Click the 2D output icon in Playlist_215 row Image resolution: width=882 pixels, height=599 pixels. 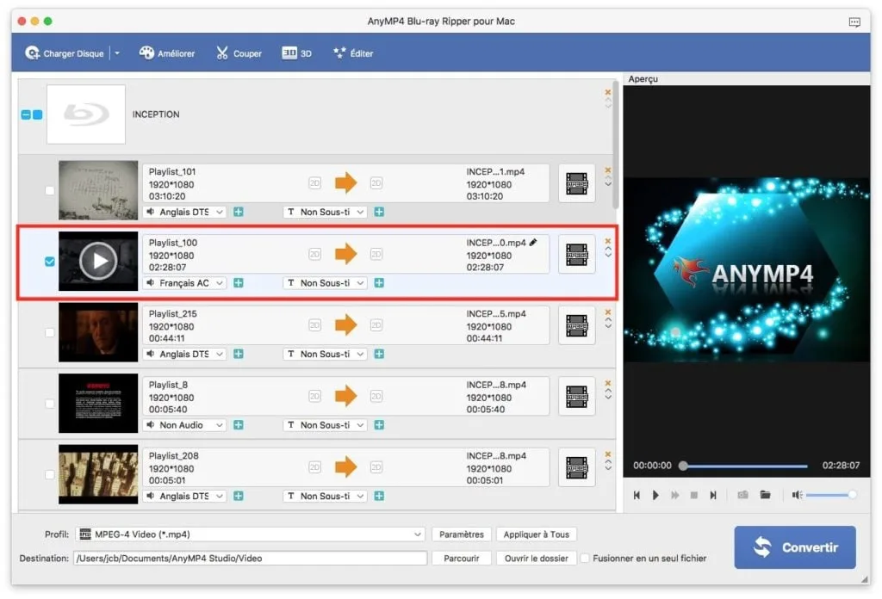(x=376, y=325)
